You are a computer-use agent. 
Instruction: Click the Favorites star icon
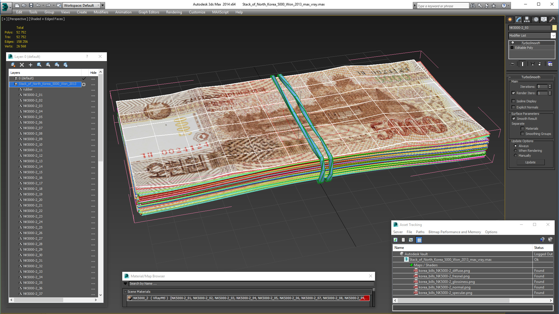click(x=494, y=6)
